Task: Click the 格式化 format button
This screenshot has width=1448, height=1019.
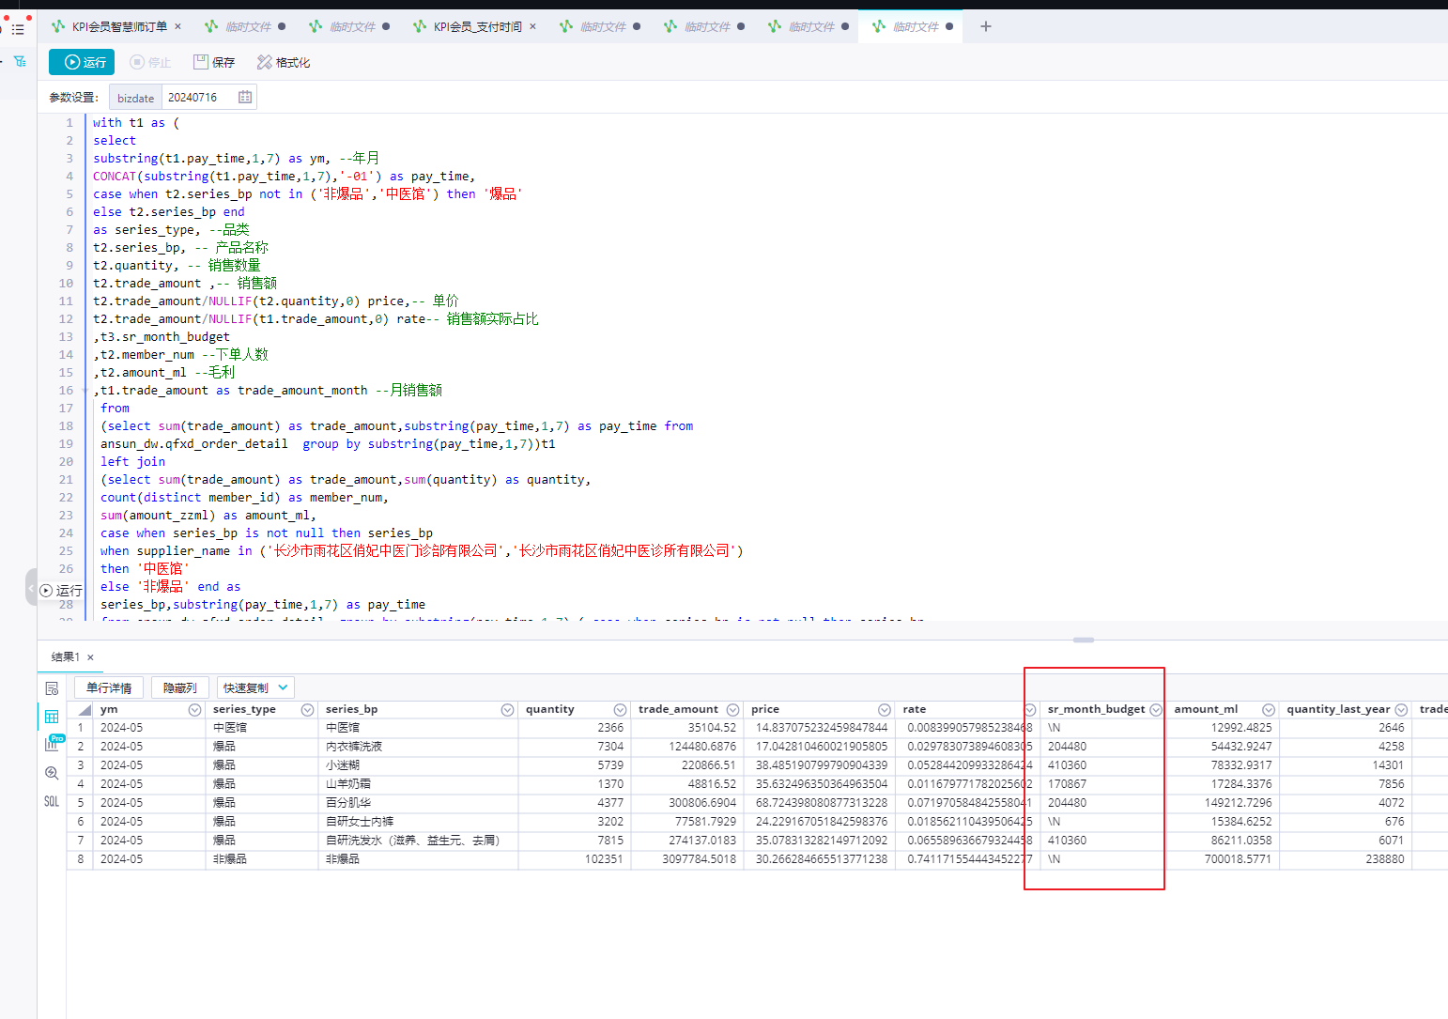Action: click(284, 62)
